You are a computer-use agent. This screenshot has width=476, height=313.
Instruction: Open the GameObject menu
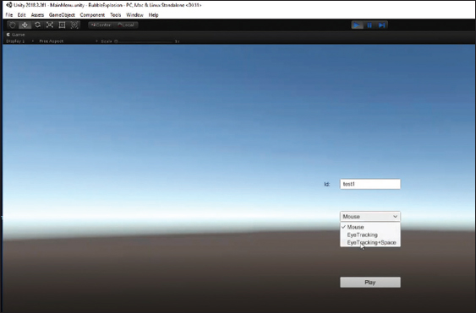(62, 15)
